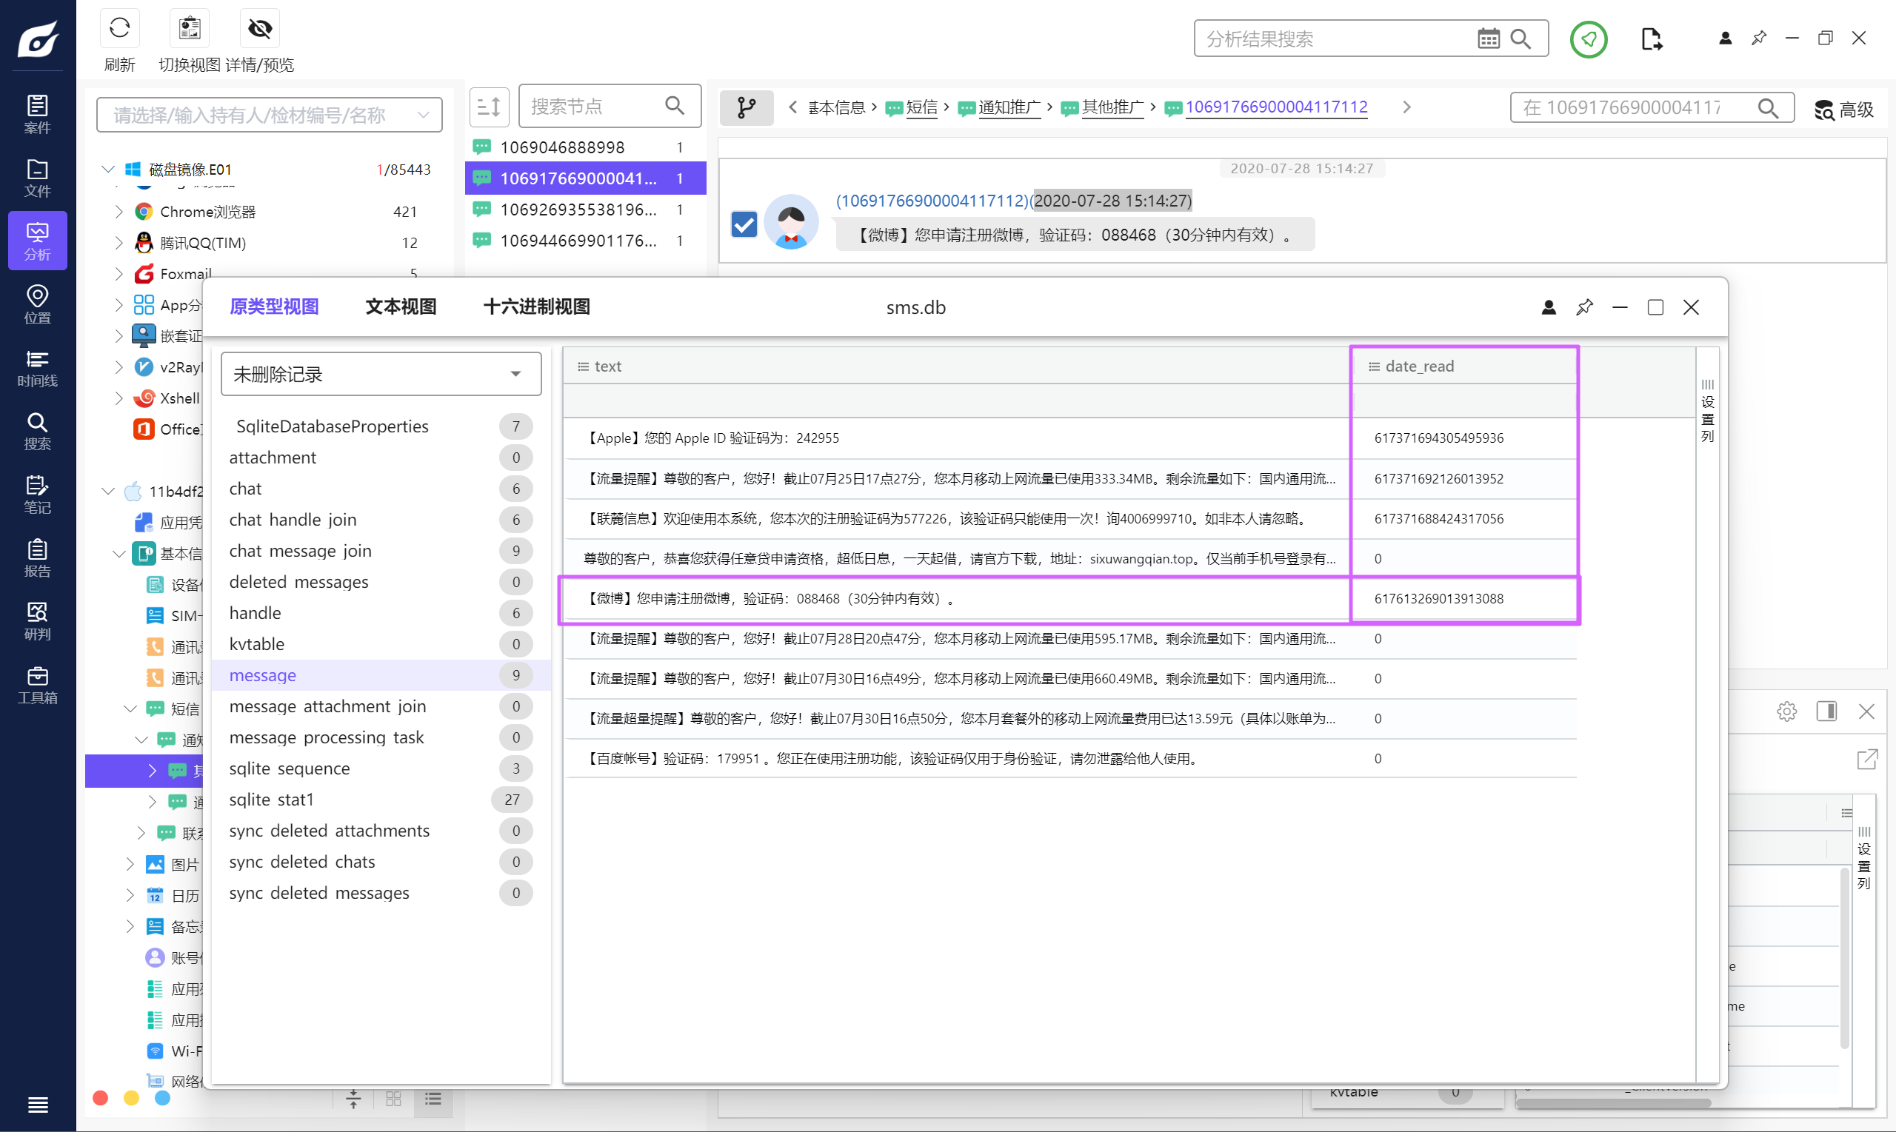Switch to 十六进制视图 tab
This screenshot has height=1132, width=1896.
click(x=536, y=307)
